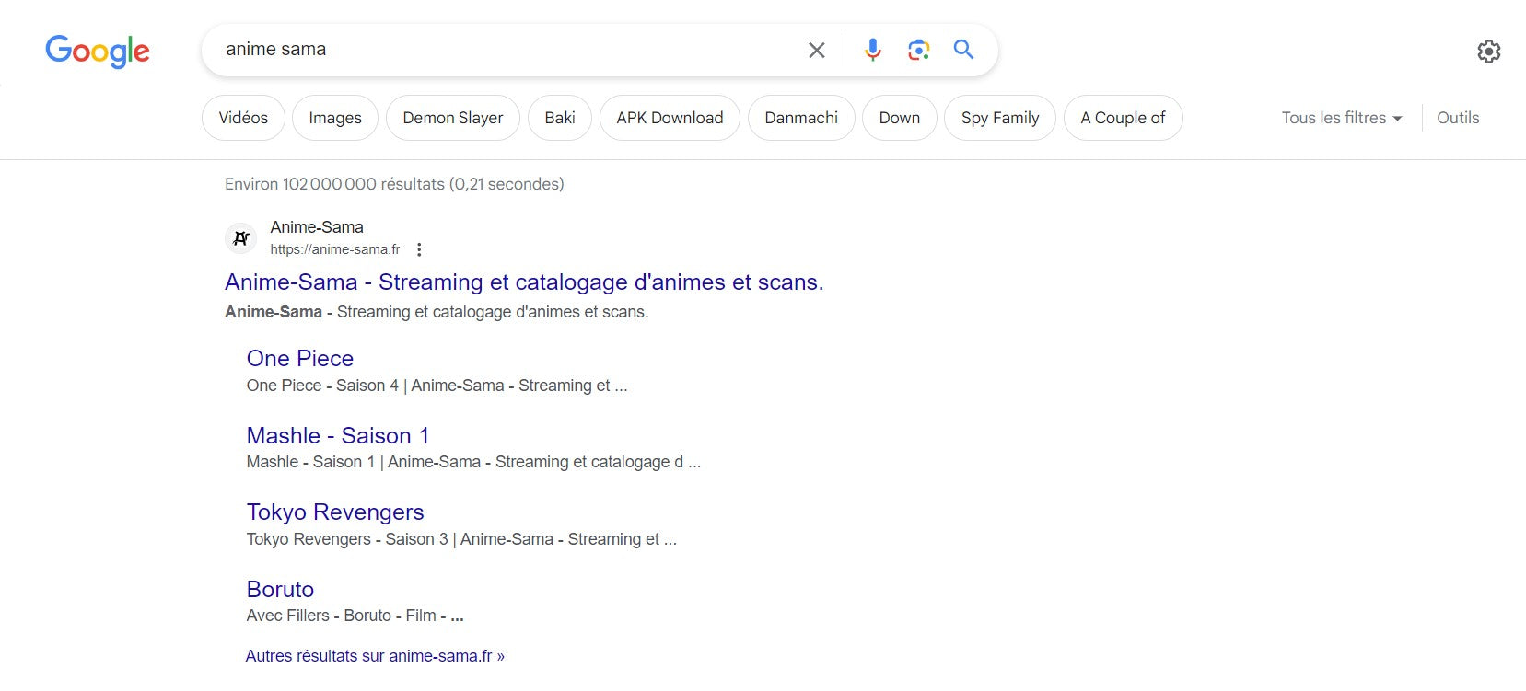Click the Google logo

coord(98,51)
